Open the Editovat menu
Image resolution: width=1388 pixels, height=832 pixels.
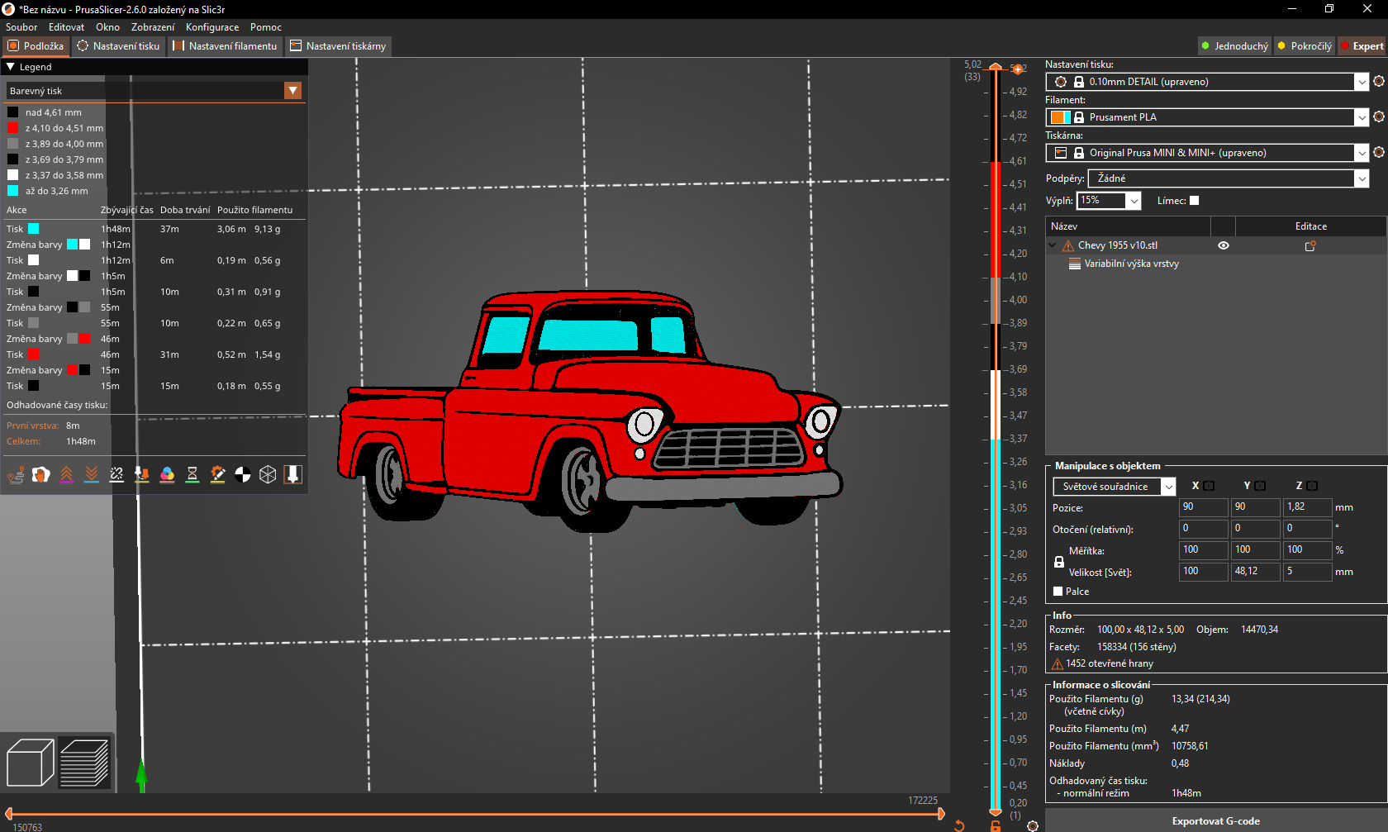click(x=66, y=27)
